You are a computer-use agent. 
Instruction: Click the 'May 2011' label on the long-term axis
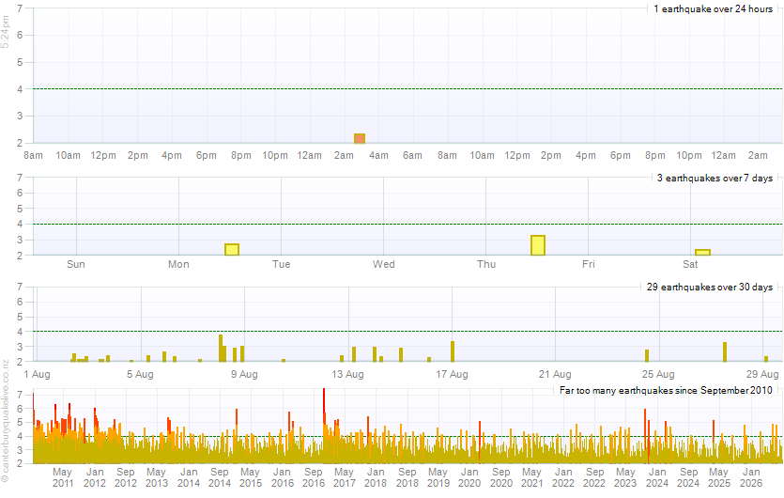pos(63,477)
